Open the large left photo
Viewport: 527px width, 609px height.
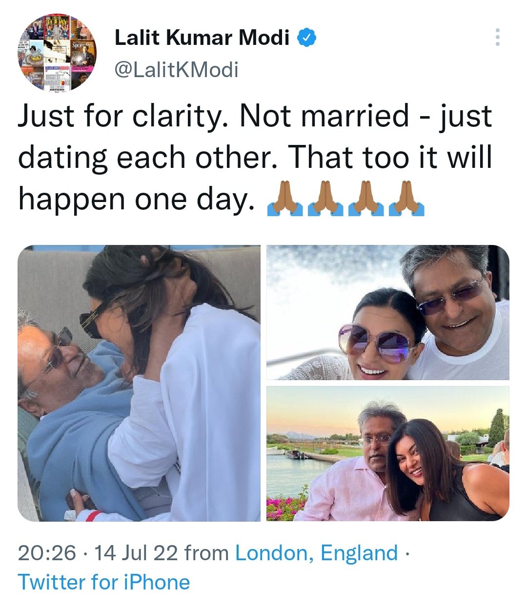pyautogui.click(x=139, y=383)
